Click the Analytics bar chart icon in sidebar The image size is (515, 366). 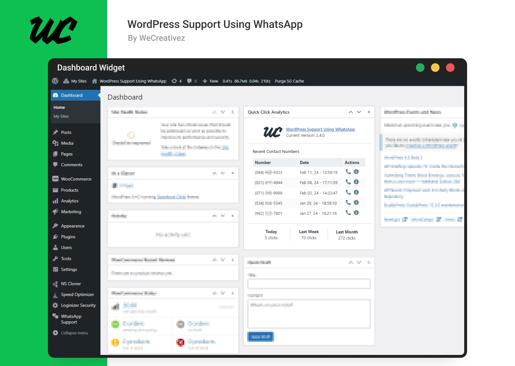coord(55,201)
